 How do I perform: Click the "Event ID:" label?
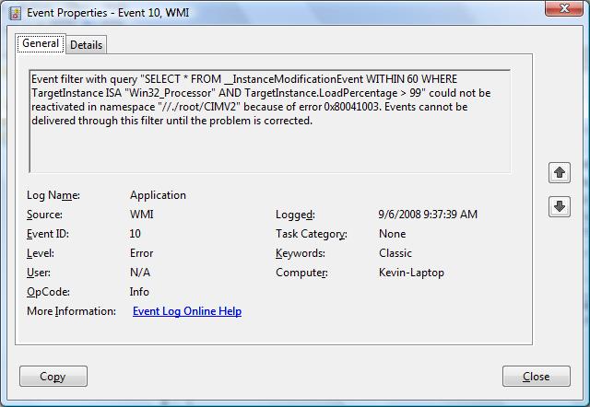point(48,234)
